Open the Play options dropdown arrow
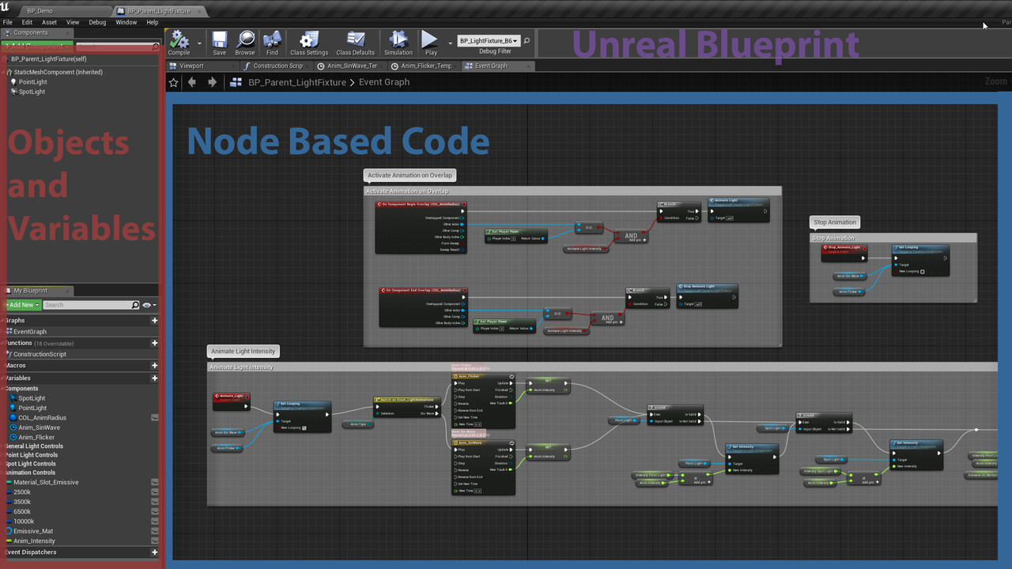Image resolution: width=1012 pixels, height=569 pixels. tap(450, 43)
